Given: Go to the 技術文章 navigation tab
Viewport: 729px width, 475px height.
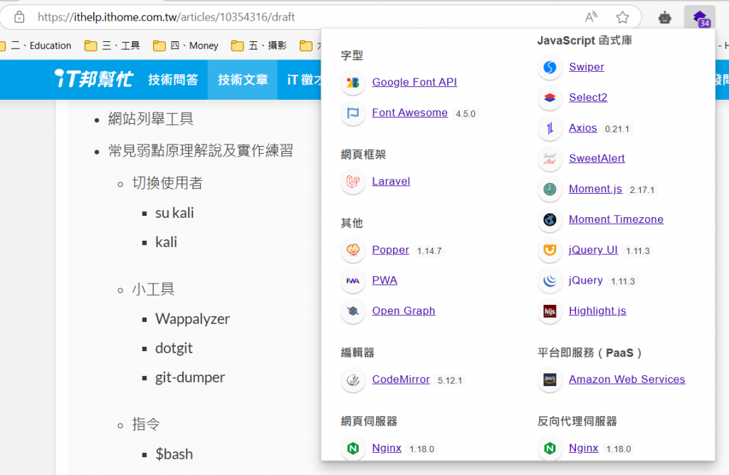Looking at the screenshot, I should (243, 80).
